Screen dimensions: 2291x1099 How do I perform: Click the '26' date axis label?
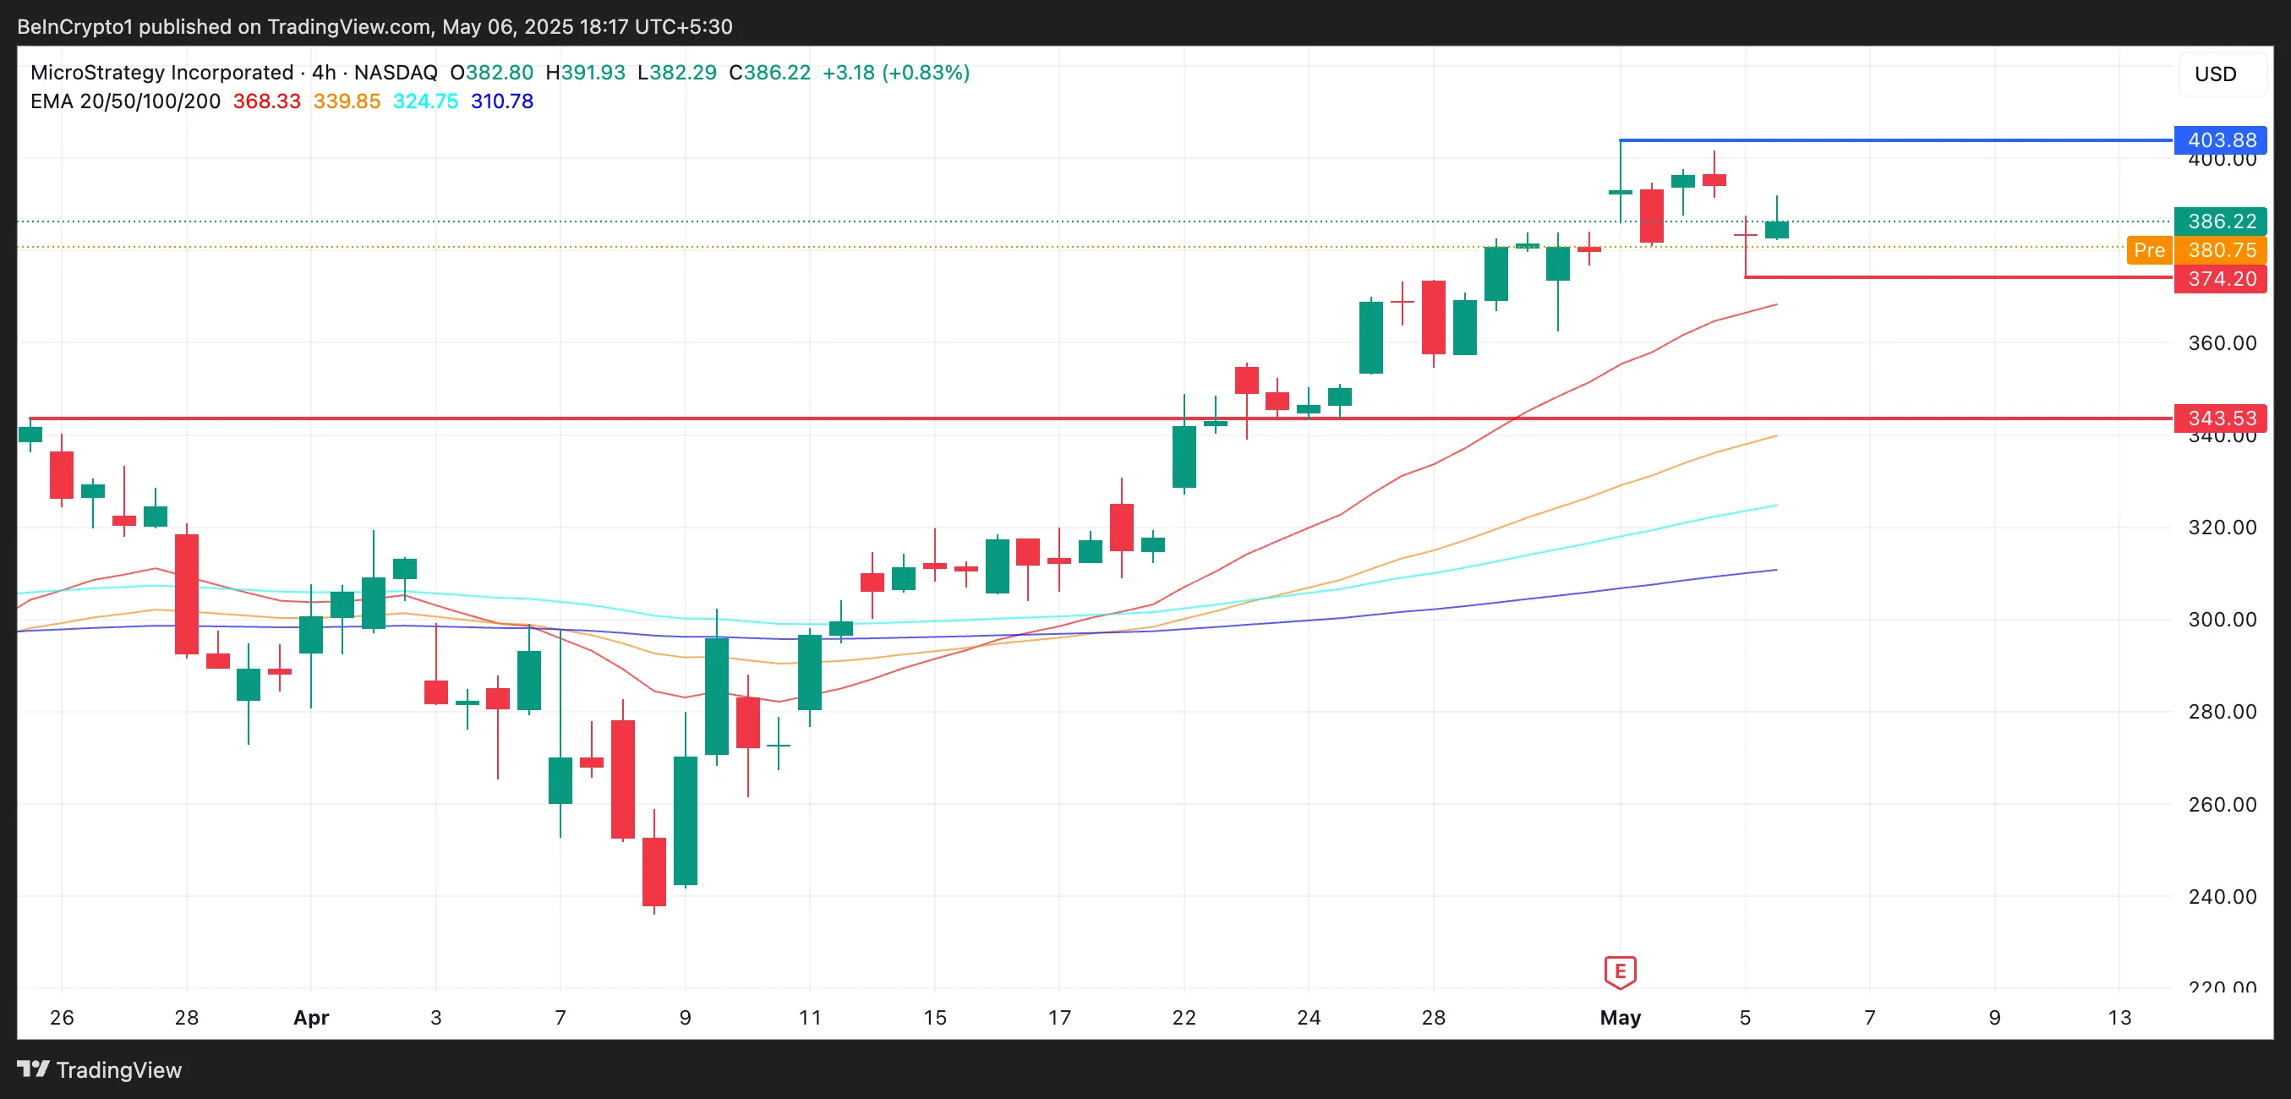coord(62,1017)
